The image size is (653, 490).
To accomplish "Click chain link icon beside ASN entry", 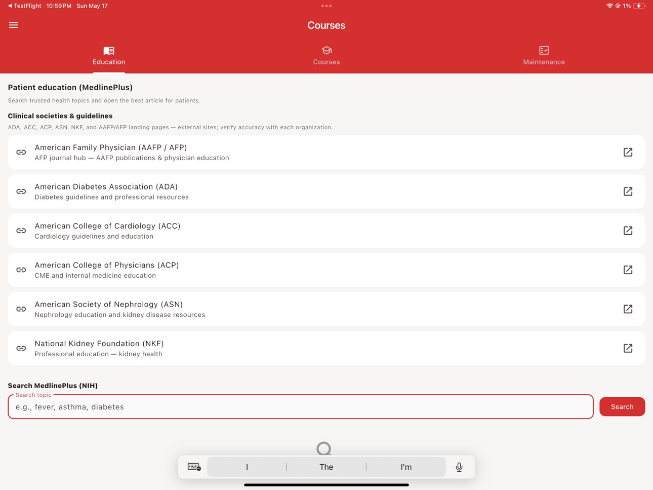I will point(21,309).
